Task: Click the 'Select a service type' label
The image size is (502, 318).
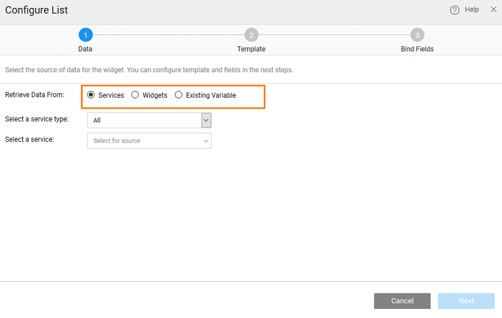Action: tap(37, 119)
